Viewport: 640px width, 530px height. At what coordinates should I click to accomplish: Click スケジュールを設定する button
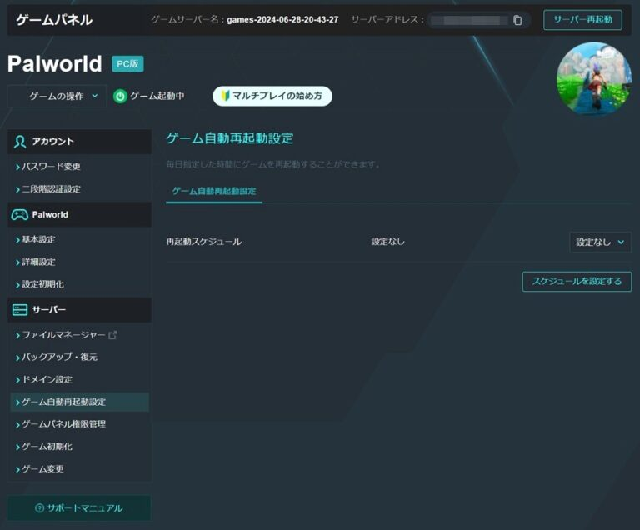[577, 282]
